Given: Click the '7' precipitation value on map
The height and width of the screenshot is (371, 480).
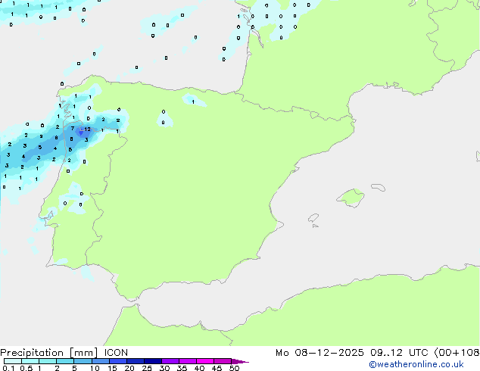Looking at the screenshot, I should point(73,128).
